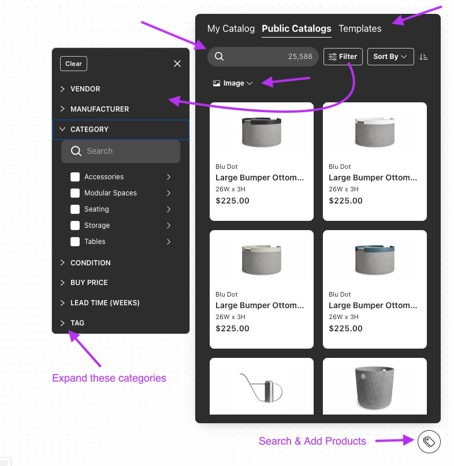The image size is (454, 466).
Task: Open Seating subcategory arrow
Action: [169, 209]
